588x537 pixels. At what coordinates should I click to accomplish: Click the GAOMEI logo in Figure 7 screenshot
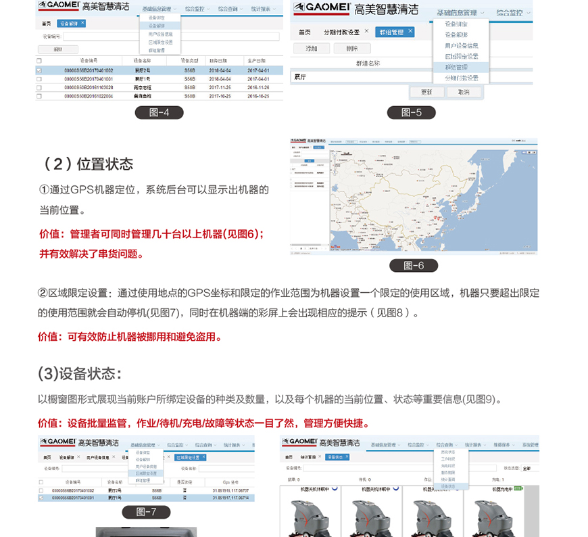tap(58, 442)
